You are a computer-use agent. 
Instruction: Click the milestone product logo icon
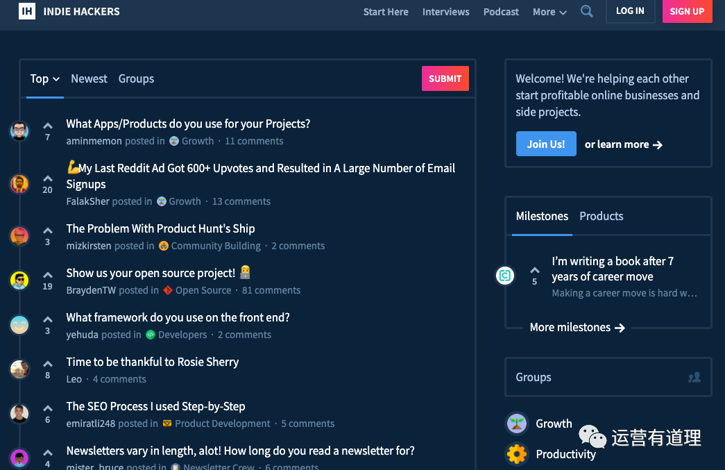point(505,276)
